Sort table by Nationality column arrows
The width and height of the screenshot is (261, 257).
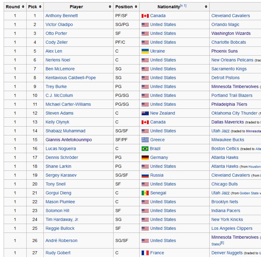point(206,7)
